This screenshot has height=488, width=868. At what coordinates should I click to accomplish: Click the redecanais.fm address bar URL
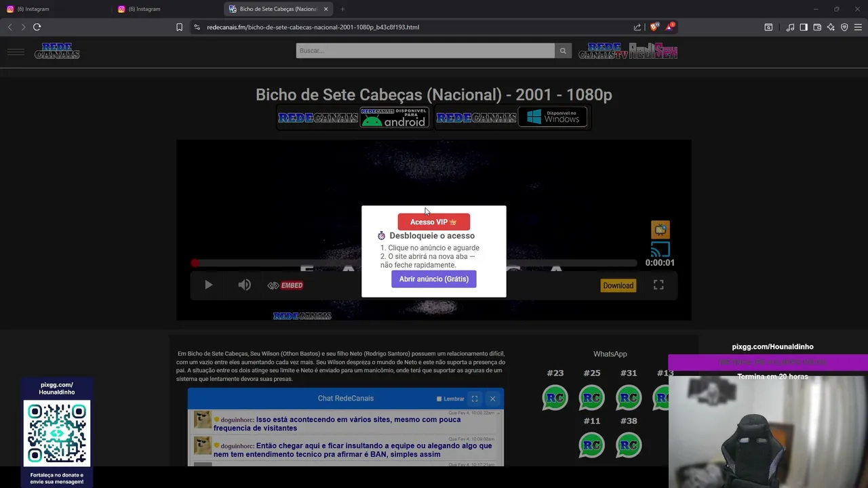point(313,27)
